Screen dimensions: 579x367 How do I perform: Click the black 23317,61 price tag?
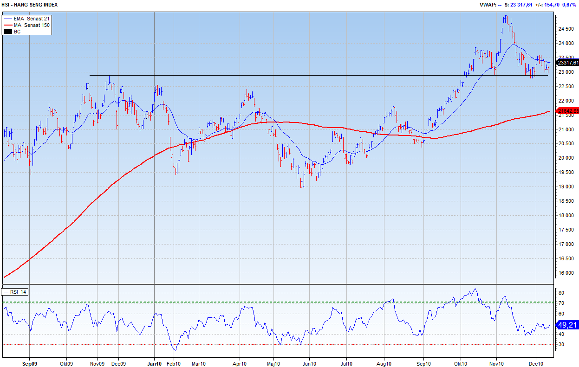(568, 63)
